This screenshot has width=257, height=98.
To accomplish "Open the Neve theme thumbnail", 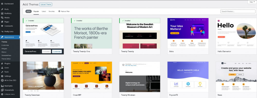I will (x=236, y=77).
